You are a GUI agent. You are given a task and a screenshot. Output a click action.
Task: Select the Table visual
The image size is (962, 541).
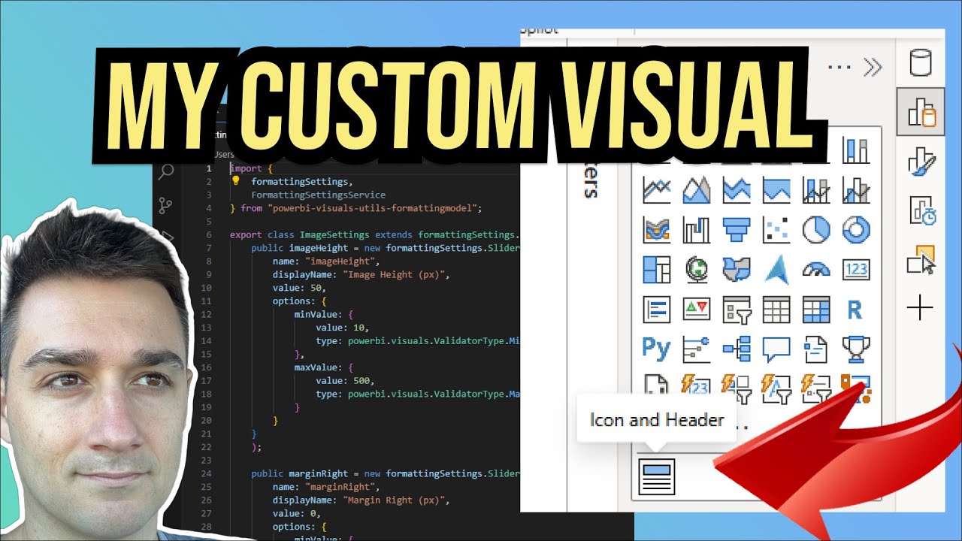coord(776,309)
